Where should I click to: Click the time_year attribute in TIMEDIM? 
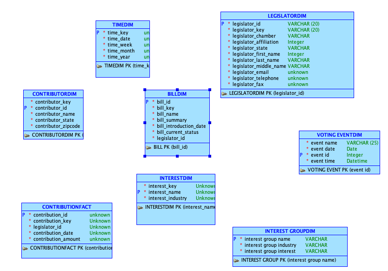(x=119, y=57)
